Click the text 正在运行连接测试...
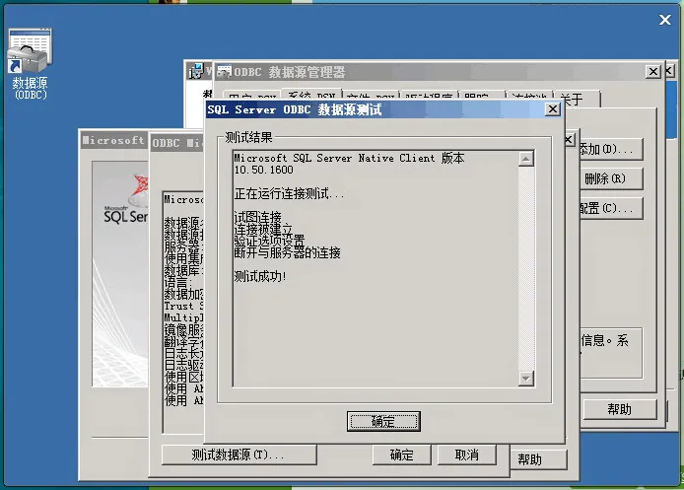This screenshot has height=490, width=684. (289, 193)
